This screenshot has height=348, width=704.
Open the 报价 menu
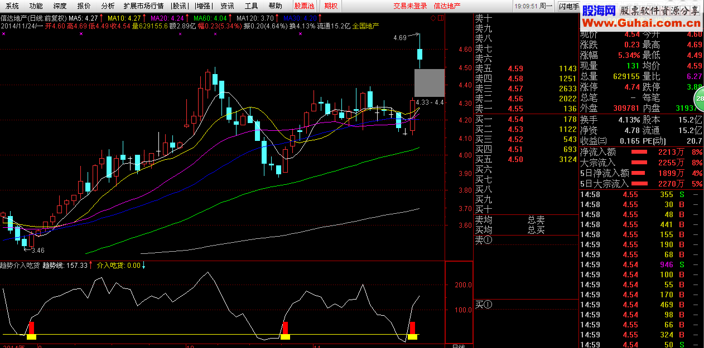click(x=84, y=6)
